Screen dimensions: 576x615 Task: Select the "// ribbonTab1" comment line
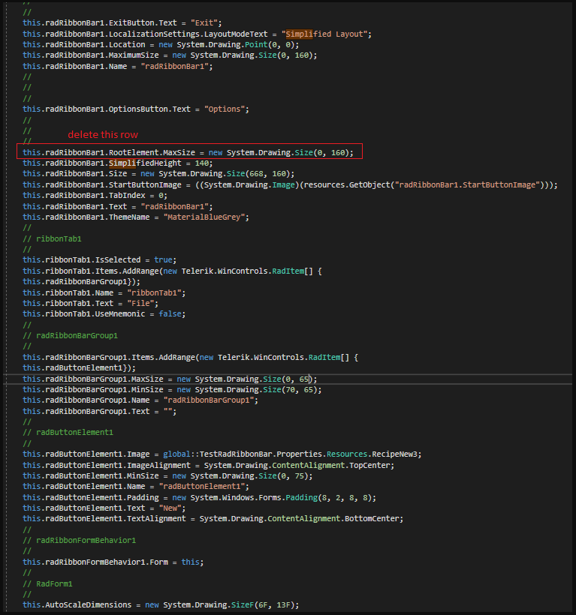click(x=50, y=238)
